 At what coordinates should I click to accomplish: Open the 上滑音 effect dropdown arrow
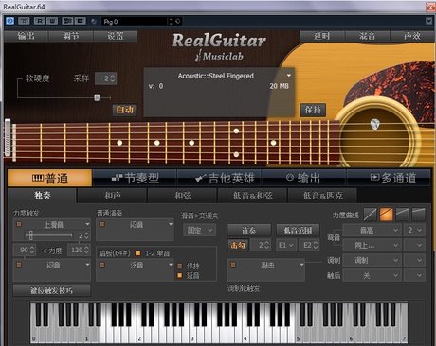[87, 224]
